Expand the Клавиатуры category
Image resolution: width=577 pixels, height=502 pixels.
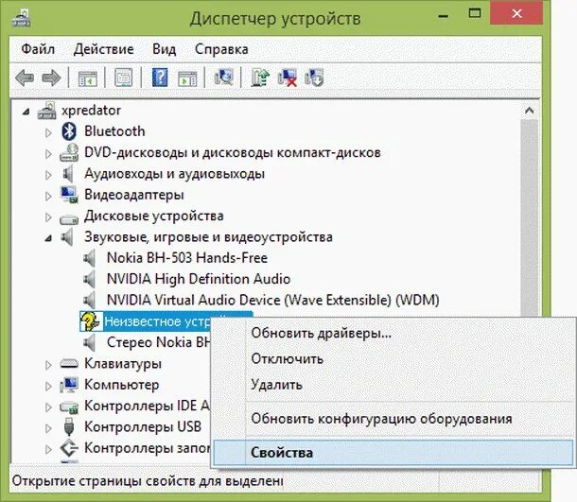click(x=48, y=365)
